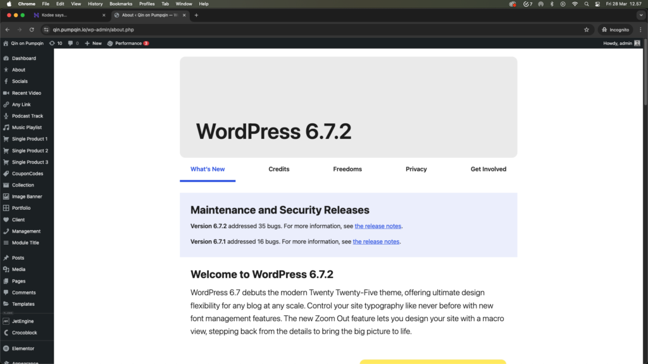The height and width of the screenshot is (364, 648).
Task: Toggle the bookmark star in the address bar
Action: [x=585, y=29]
